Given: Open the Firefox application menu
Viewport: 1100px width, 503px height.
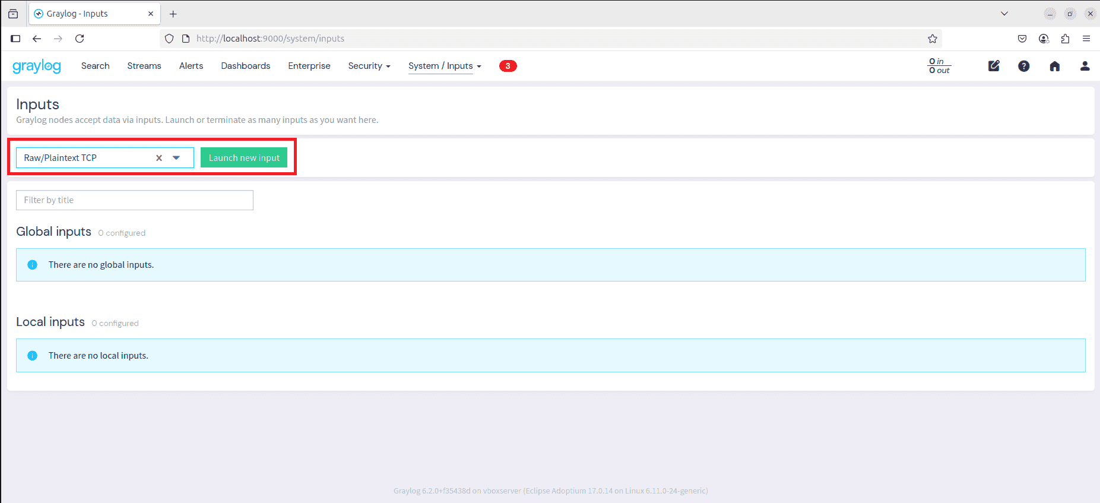Looking at the screenshot, I should pos(1086,39).
